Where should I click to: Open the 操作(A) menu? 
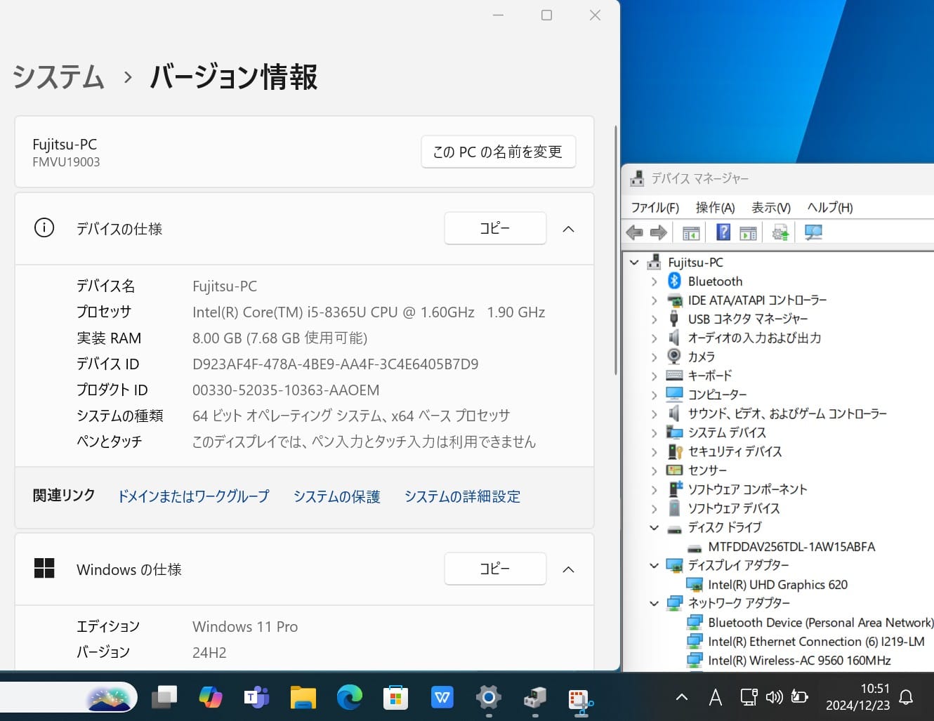pos(715,208)
